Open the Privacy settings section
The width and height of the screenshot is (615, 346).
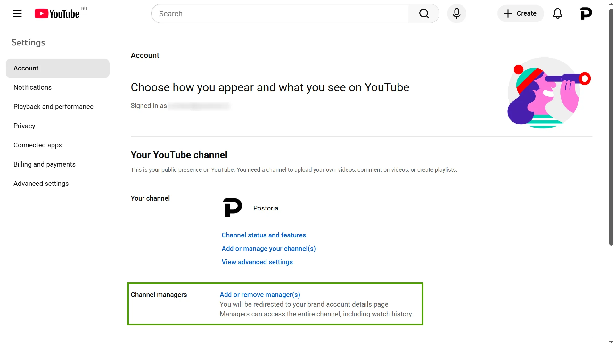(x=24, y=126)
